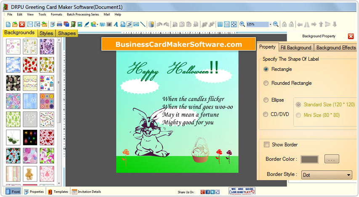Click the actual size 1:1 icon
Screen dimensions: 359x197
(x=227, y=24)
